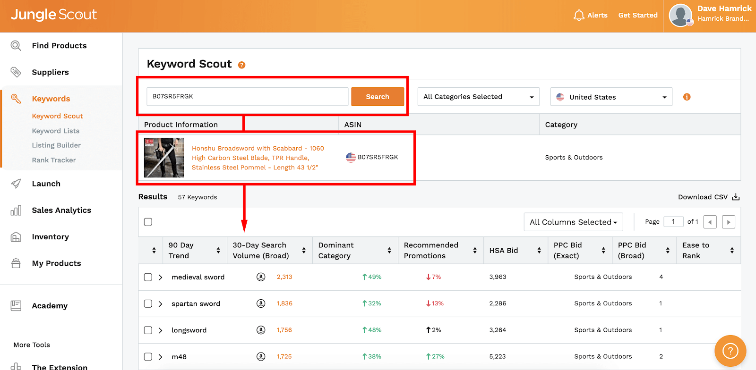Click Dave Hamrick profile avatar
Image resolution: width=756 pixels, height=370 pixels.
680,16
